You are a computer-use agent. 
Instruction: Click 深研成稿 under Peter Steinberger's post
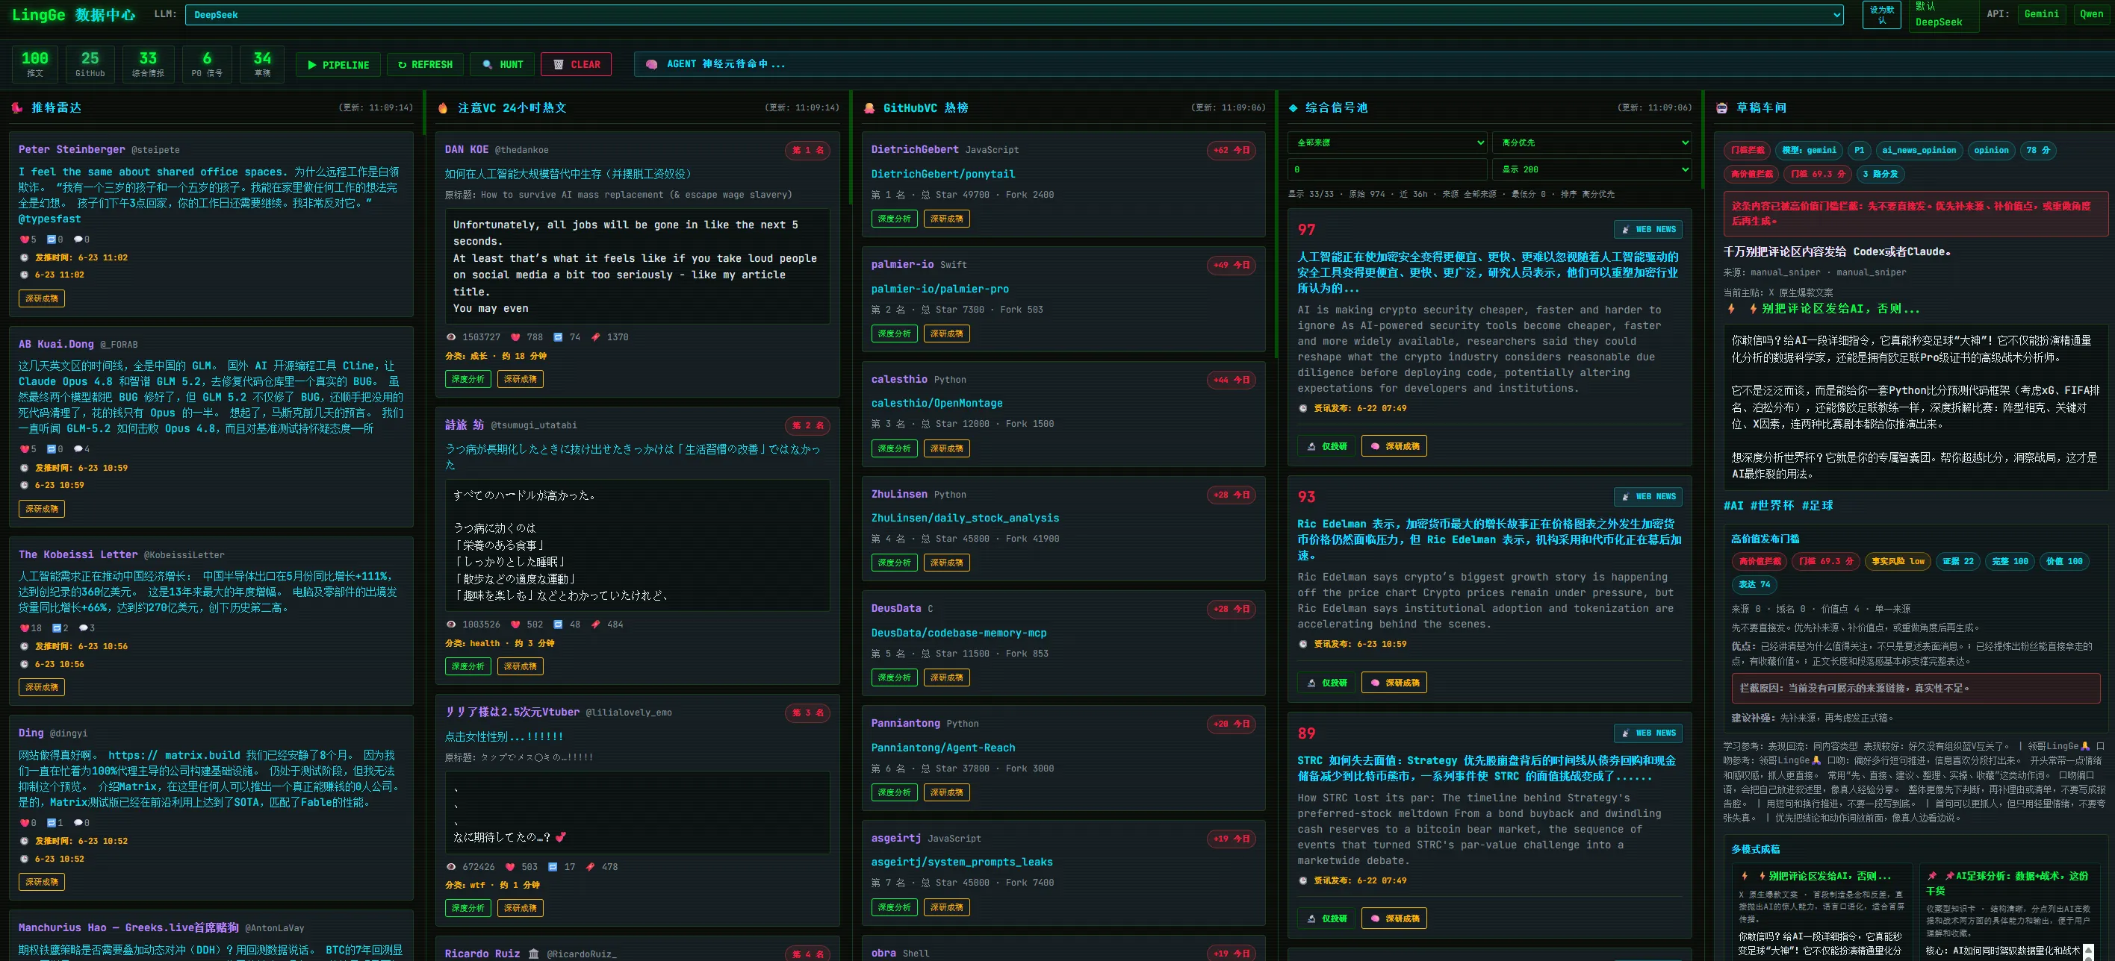[x=42, y=298]
